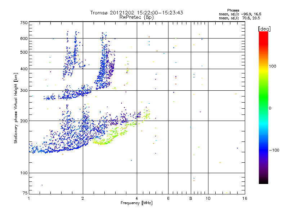Click the 'Frequency [MHz]' x-axis label
The width and height of the screenshot is (288, 216).
136,203
